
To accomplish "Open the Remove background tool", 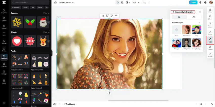I will click(210, 25).
